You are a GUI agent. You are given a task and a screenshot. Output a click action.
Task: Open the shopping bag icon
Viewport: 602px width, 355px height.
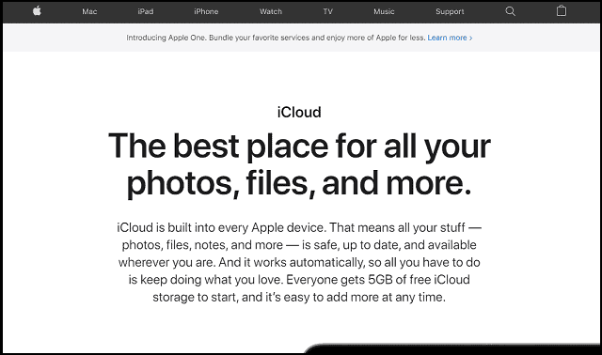(x=562, y=10)
